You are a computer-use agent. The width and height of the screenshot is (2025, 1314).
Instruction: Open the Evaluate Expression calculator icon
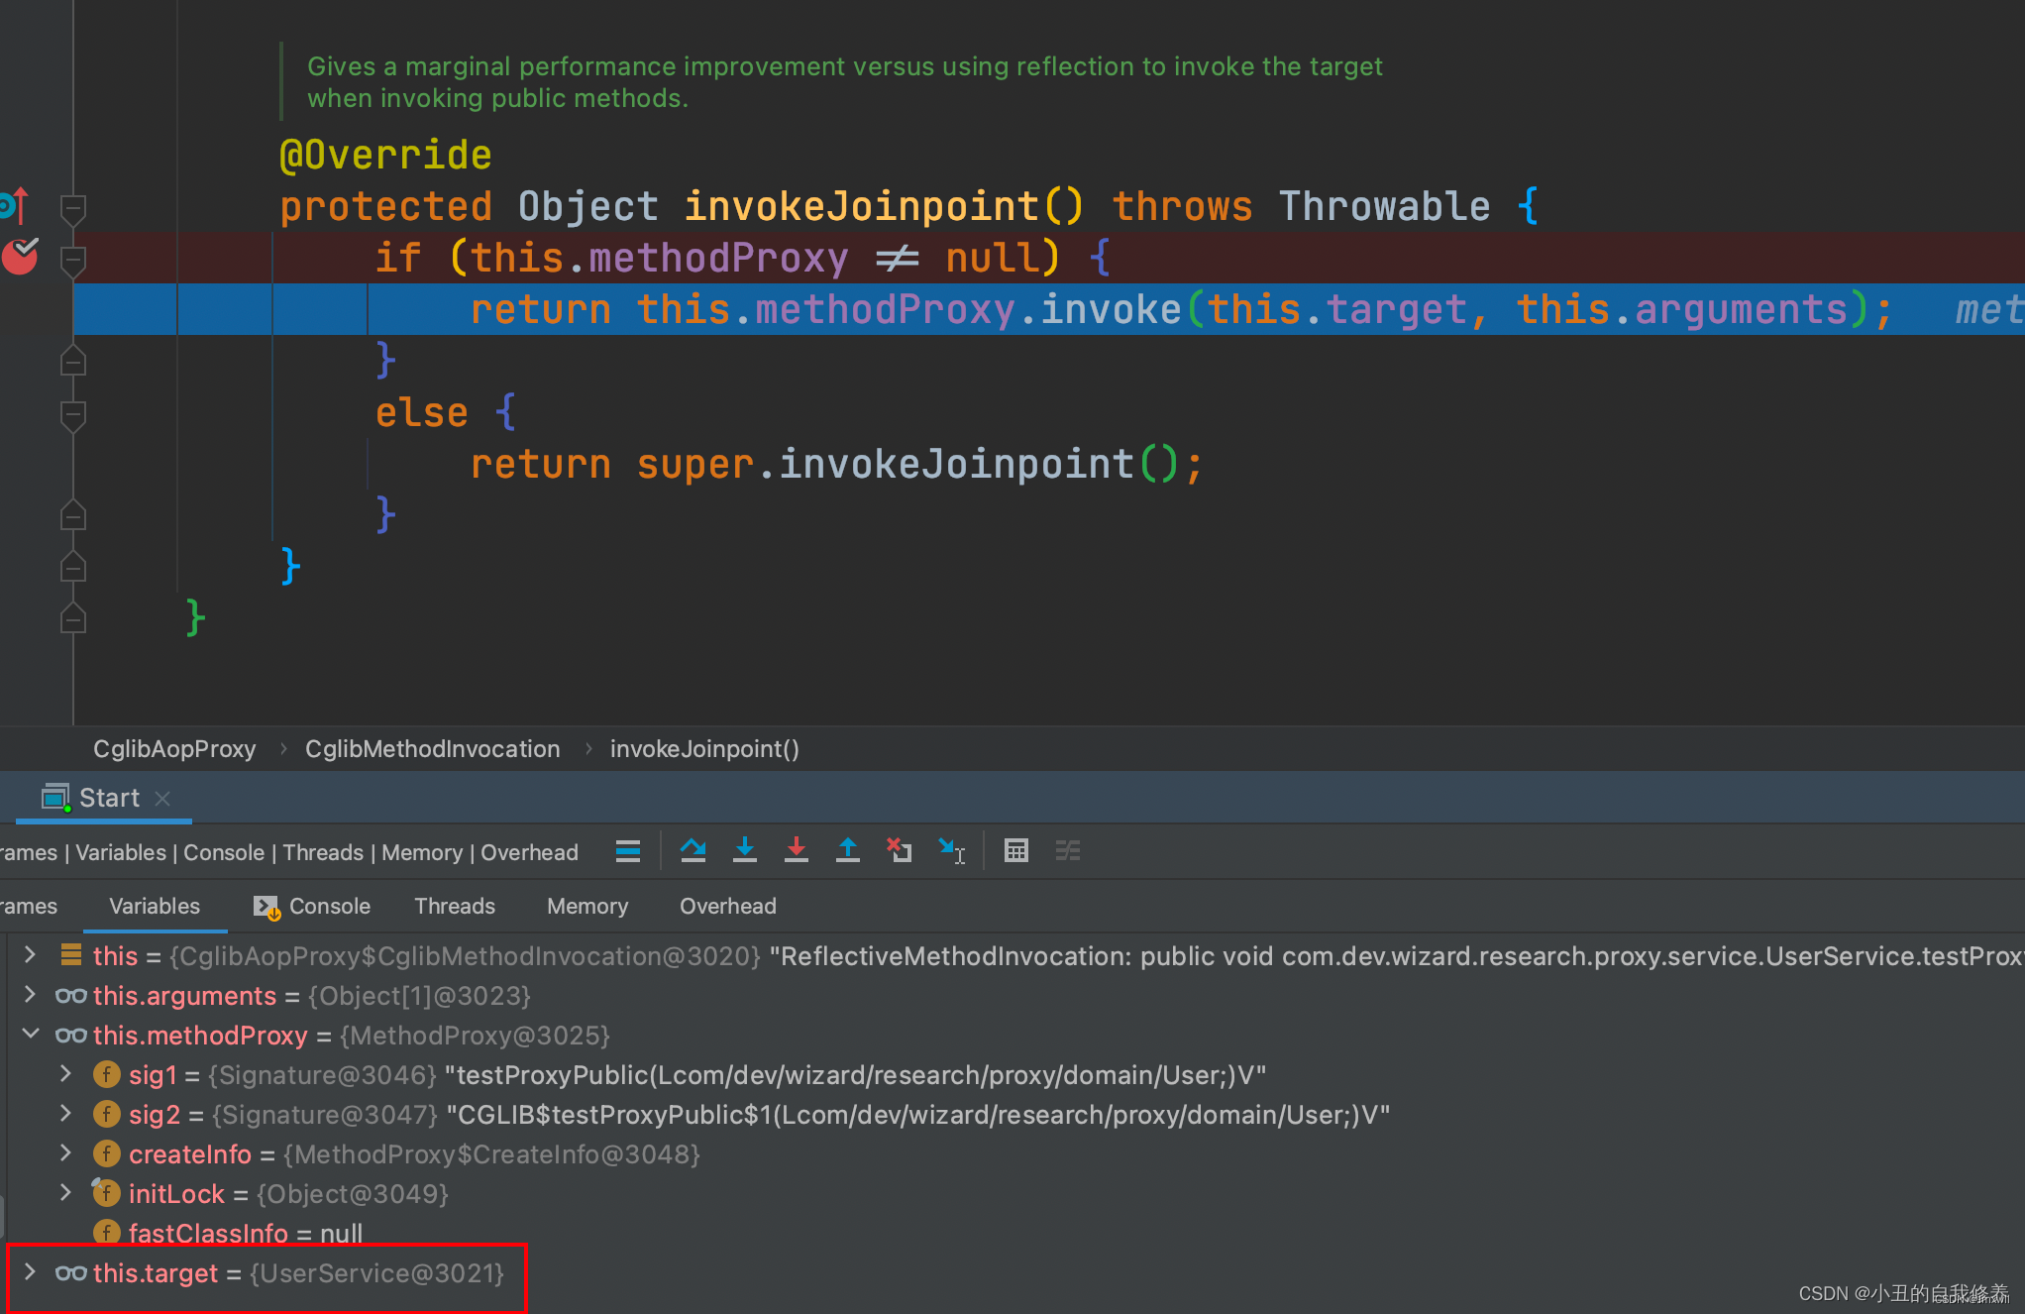(x=1016, y=850)
